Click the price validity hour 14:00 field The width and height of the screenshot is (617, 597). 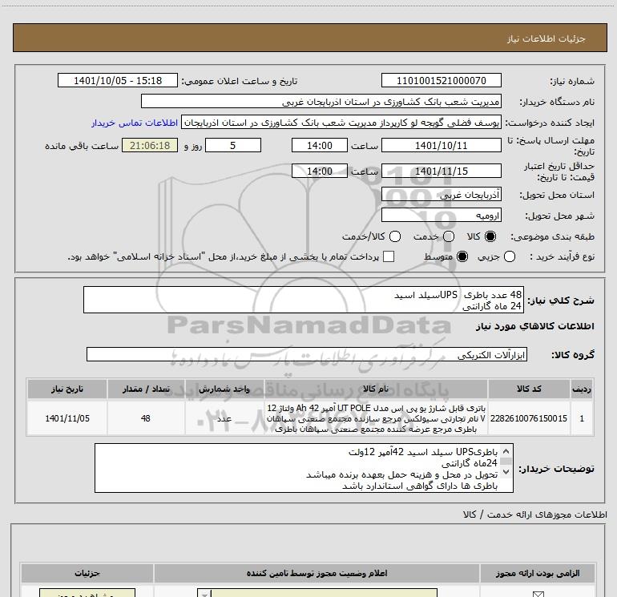pos(320,171)
